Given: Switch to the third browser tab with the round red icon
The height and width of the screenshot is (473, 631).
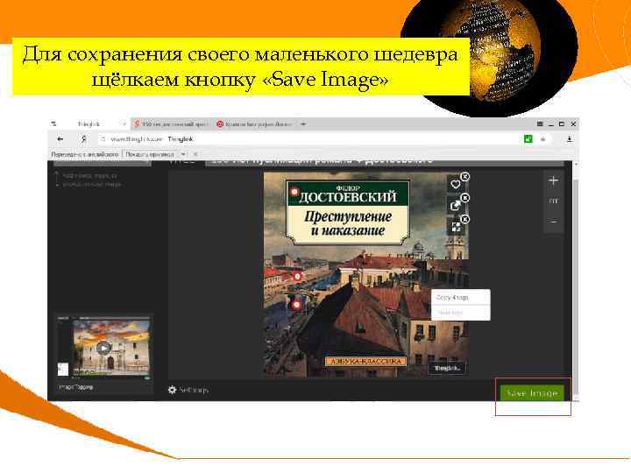Looking at the screenshot, I should (x=254, y=124).
